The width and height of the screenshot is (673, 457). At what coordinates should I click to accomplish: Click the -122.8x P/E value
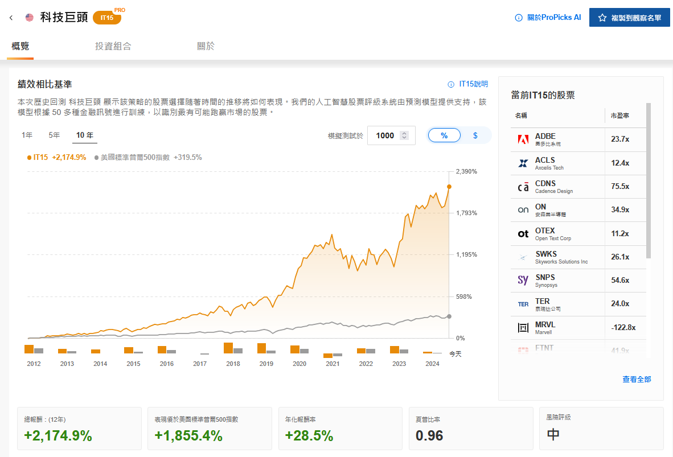623,327
